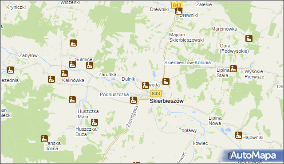Click the church icon beside Hajowniki
Image resolution: width=284 pixels, height=164 pixels.
click(239, 135)
